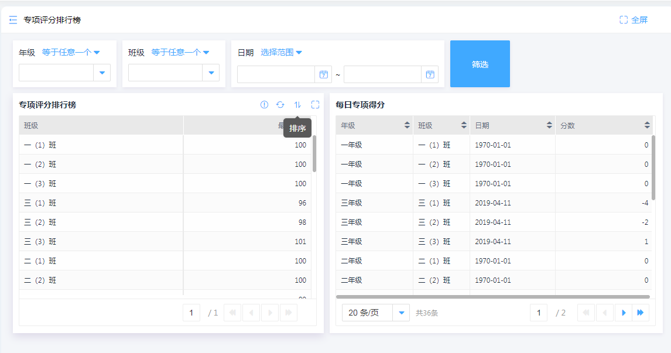Click the info icon in 专项评分排行榜 panel
Image resolution: width=671 pixels, height=353 pixels.
[x=264, y=105]
